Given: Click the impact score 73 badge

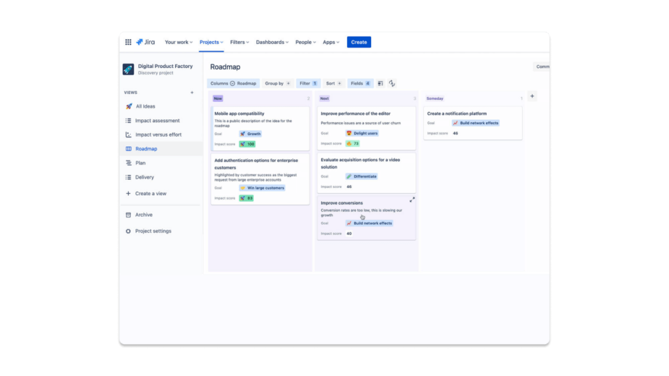Looking at the screenshot, I should [x=352, y=144].
